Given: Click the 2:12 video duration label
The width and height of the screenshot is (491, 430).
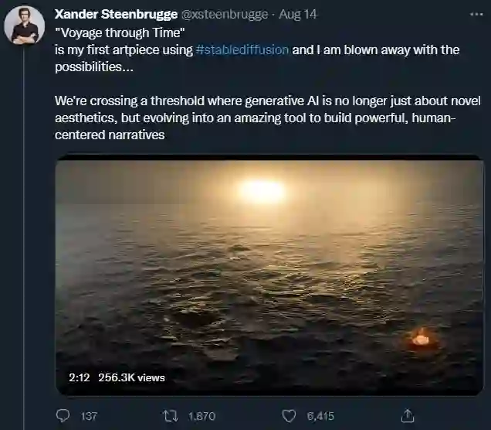Looking at the screenshot, I should coord(80,377).
